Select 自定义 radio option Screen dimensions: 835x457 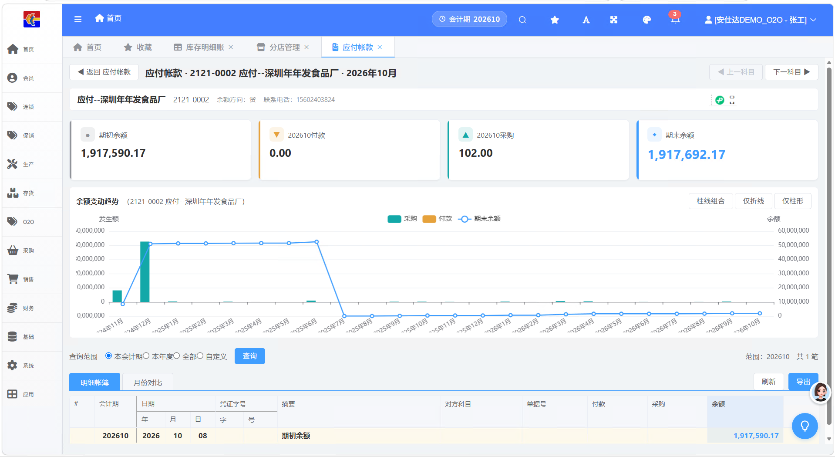tap(200, 356)
